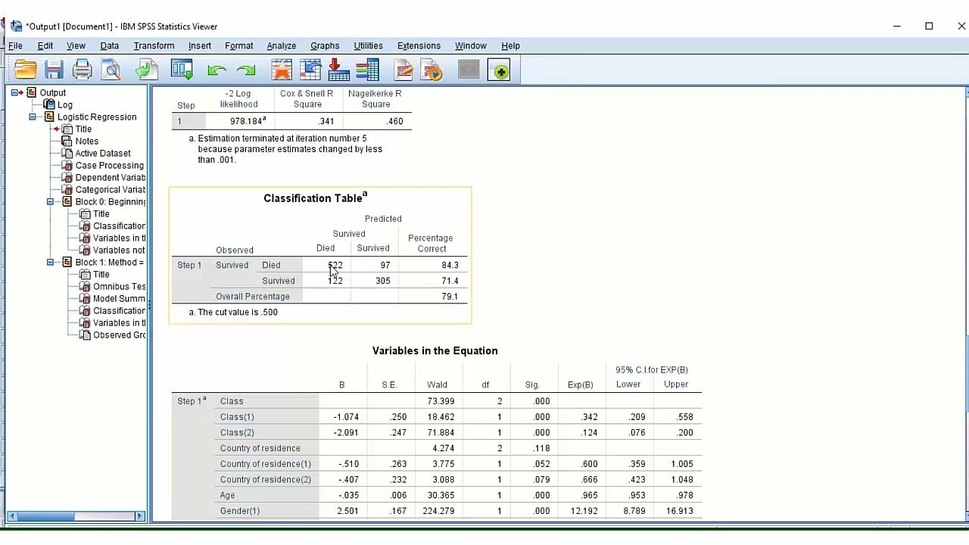
Task: Collapse the Logistic Regression node
Action: tap(33, 117)
